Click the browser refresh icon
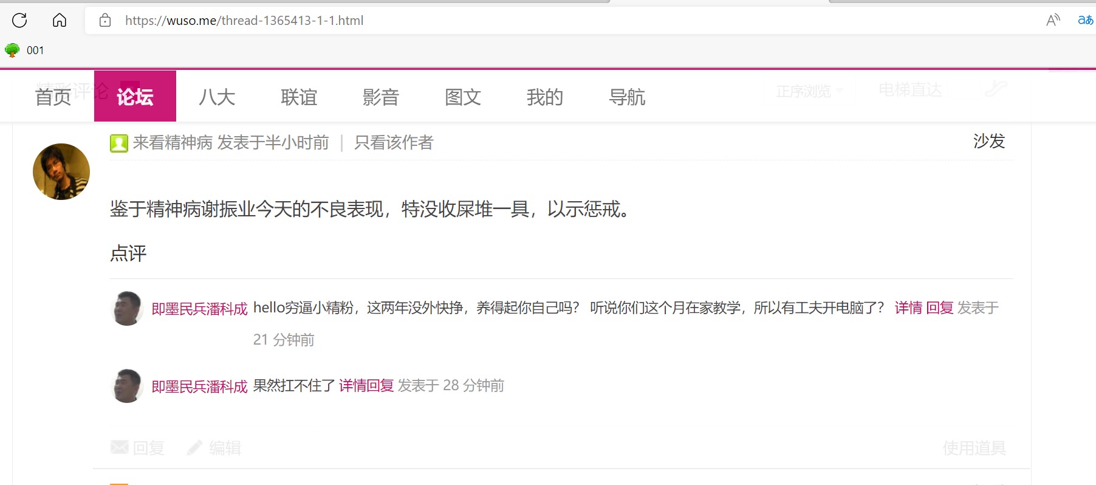Viewport: 1096px width, 485px height. pos(19,21)
